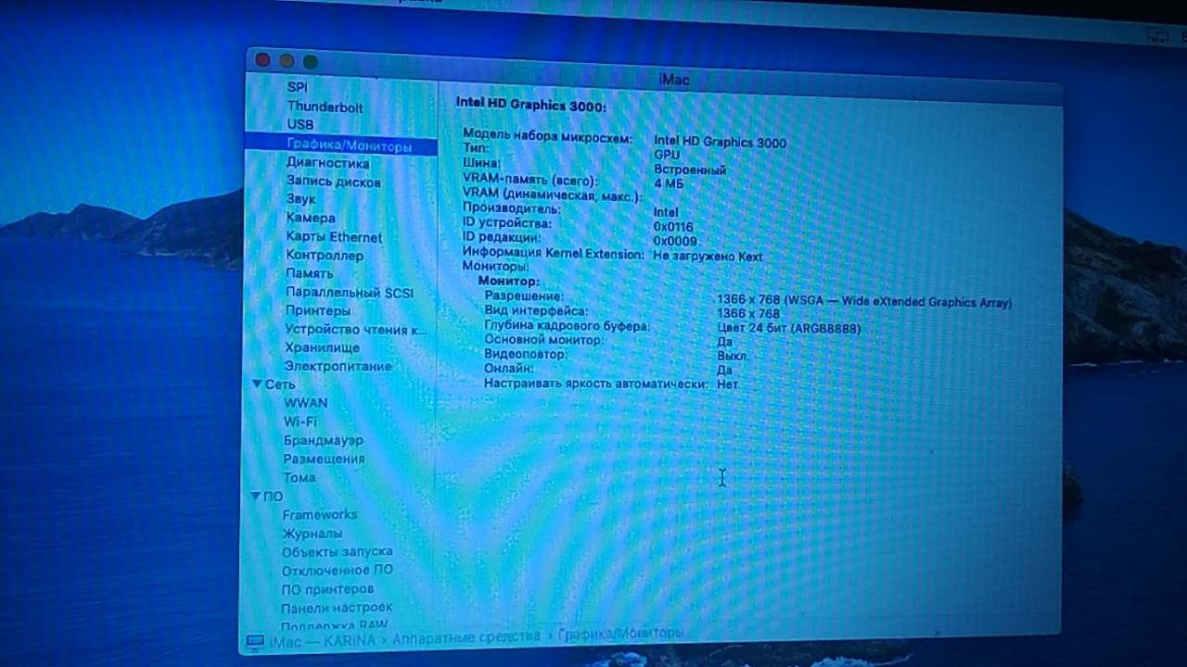The image size is (1187, 667).
Task: Select Камера in the sidebar
Action: [311, 218]
